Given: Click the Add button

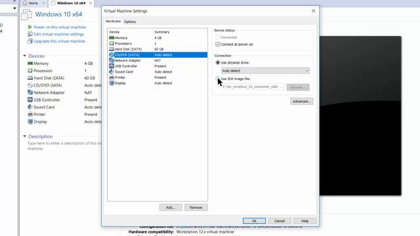Looking at the screenshot, I should pos(171,207).
